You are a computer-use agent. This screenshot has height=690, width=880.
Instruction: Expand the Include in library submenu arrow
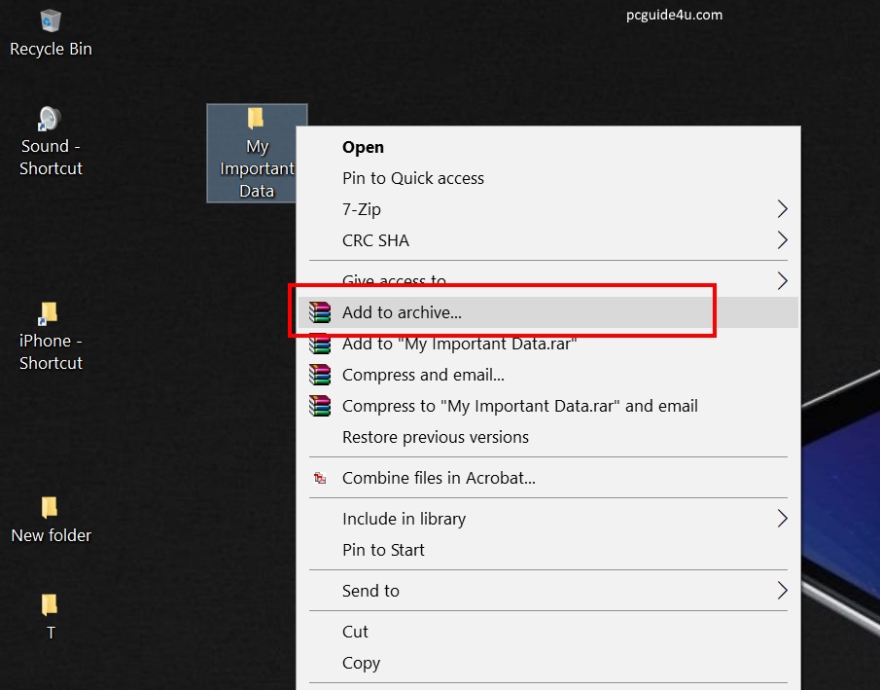[782, 519]
